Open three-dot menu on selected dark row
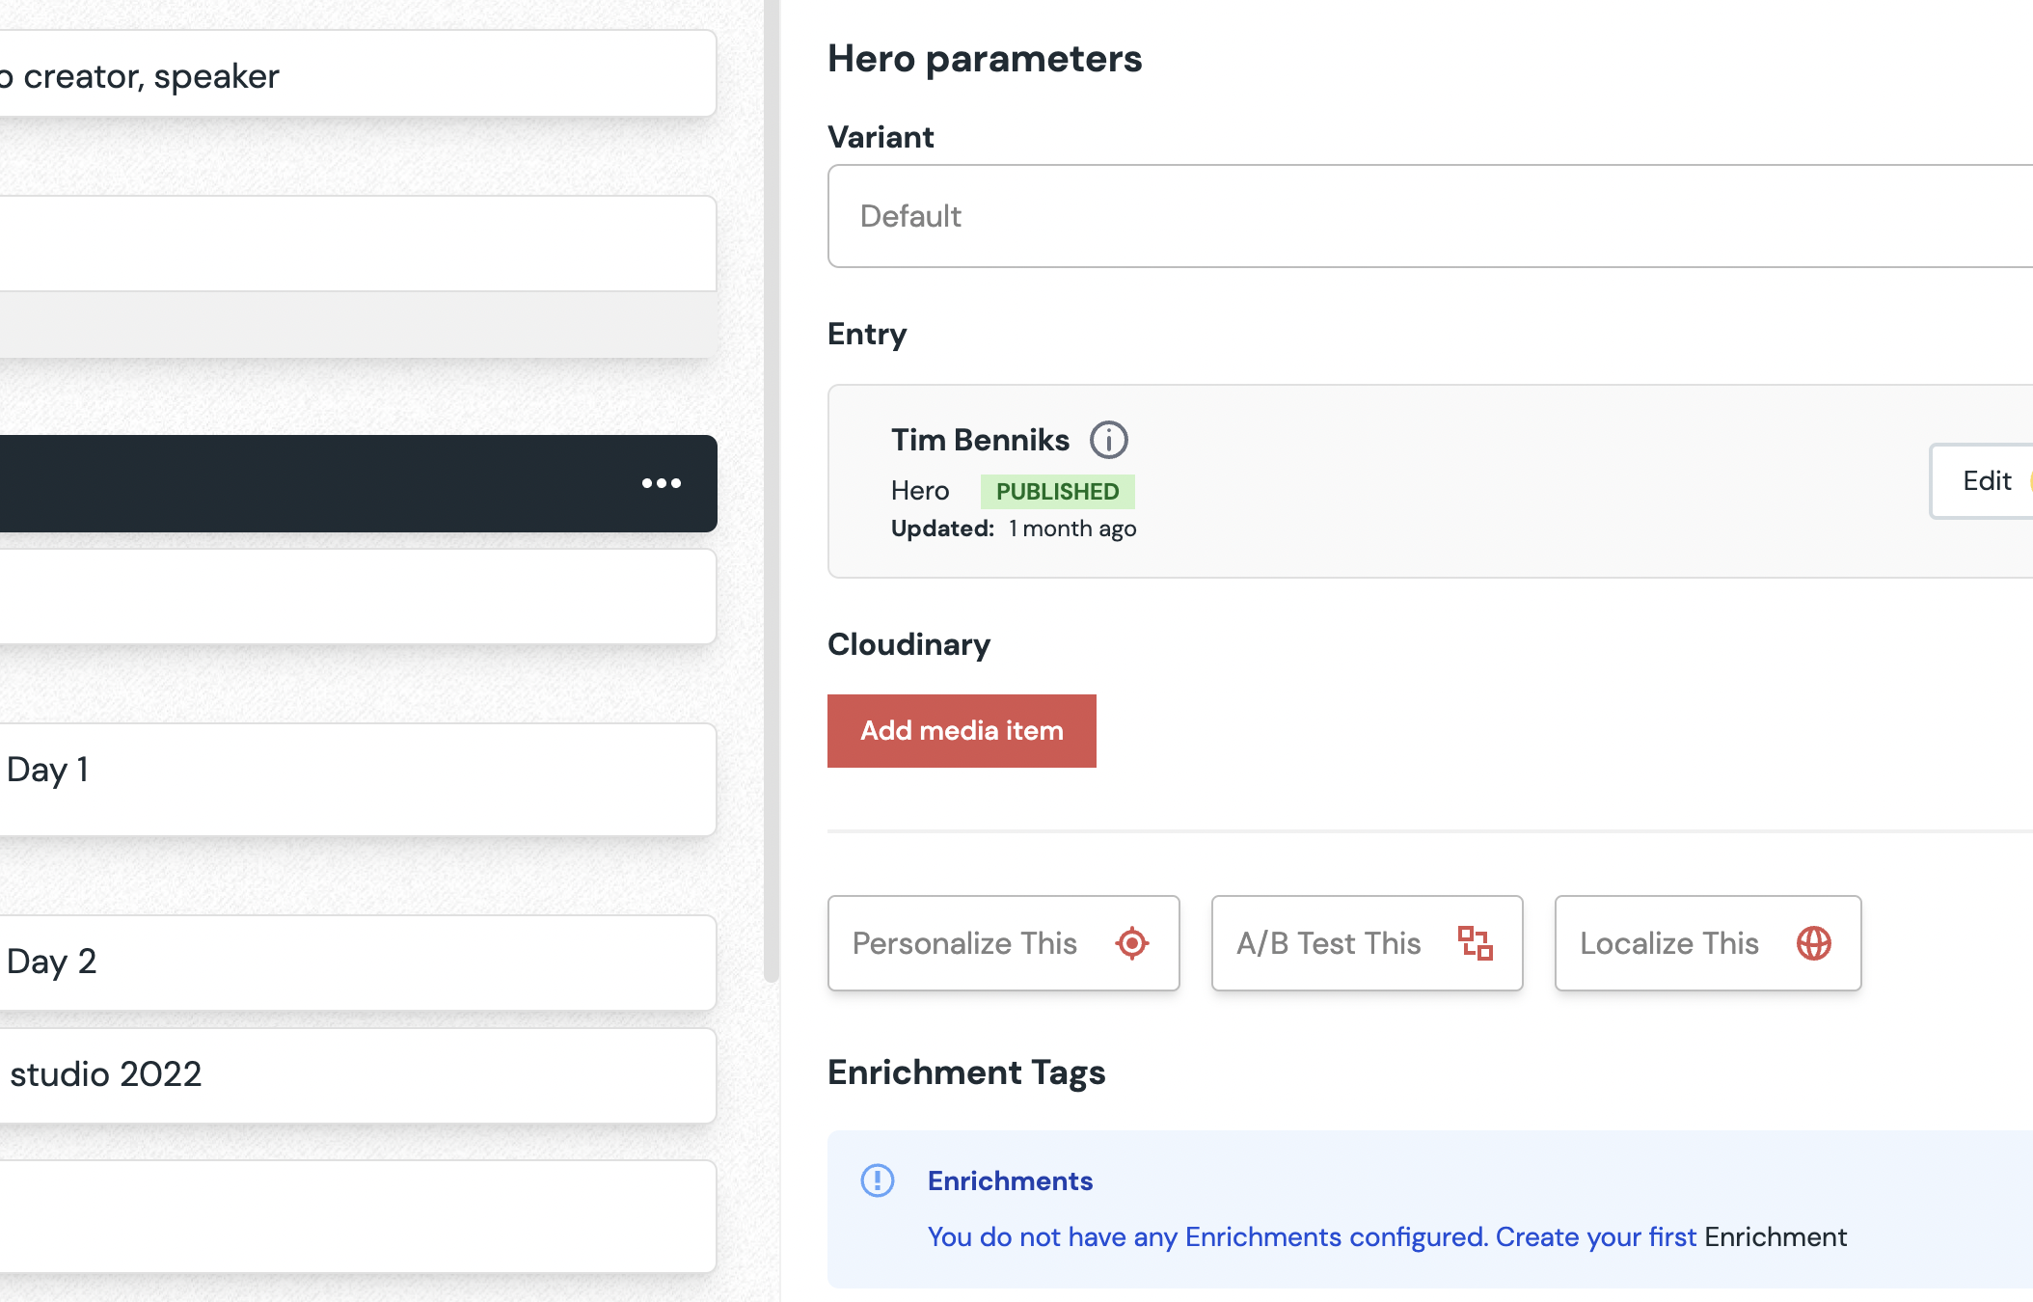Viewport: 2033px width, 1302px height. coord(662,483)
